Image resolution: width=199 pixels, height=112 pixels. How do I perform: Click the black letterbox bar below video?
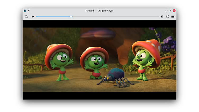pos(99,96)
